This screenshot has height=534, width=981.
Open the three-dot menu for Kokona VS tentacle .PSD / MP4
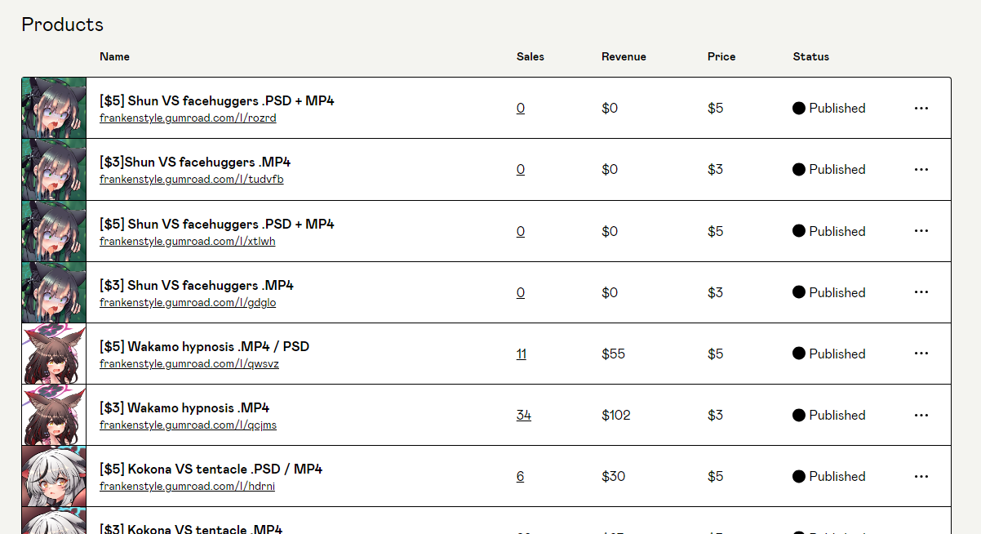click(921, 476)
